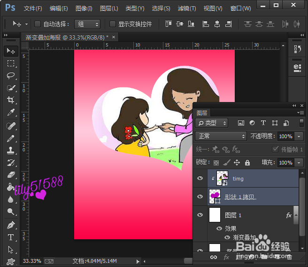Filter layers by smart object type
Screen dimensions: 308x267
[x=286, y=123]
